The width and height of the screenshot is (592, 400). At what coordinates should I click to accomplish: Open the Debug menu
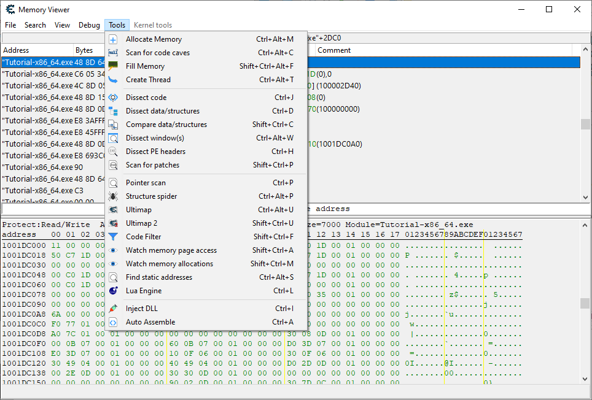coord(89,25)
